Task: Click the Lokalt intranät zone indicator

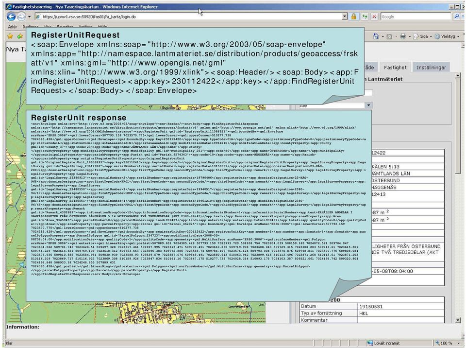Action: [383, 343]
